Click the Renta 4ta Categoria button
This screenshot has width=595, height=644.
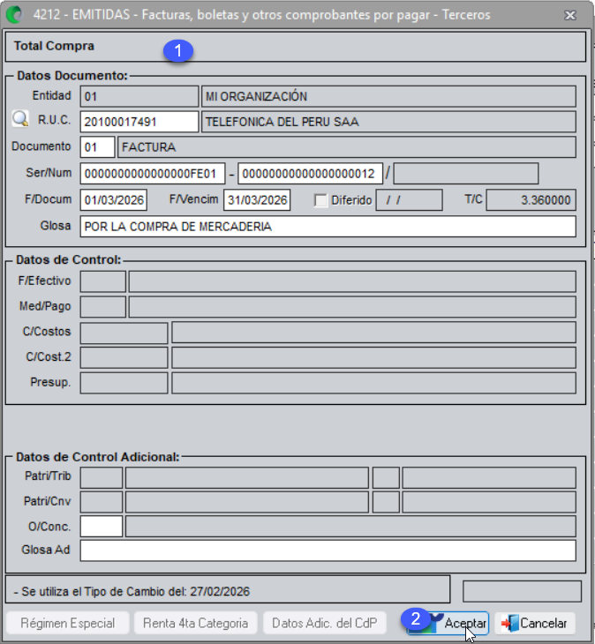click(196, 623)
